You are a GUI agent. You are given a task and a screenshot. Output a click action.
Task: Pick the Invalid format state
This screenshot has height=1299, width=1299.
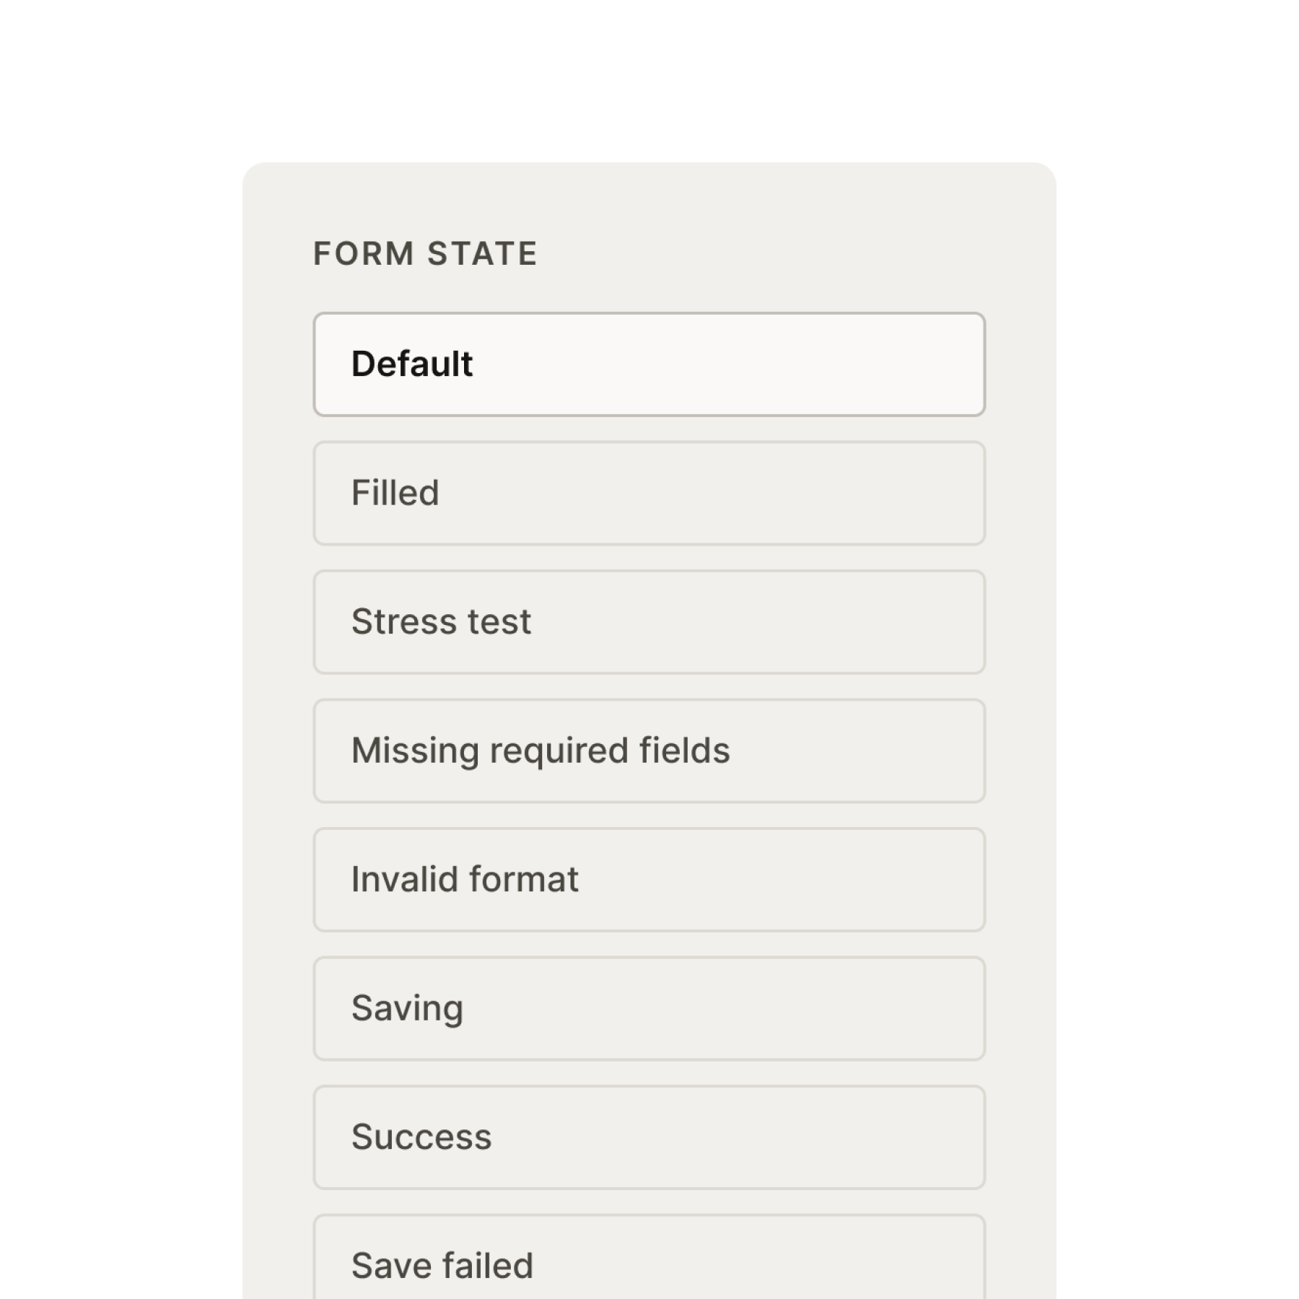[x=649, y=880]
